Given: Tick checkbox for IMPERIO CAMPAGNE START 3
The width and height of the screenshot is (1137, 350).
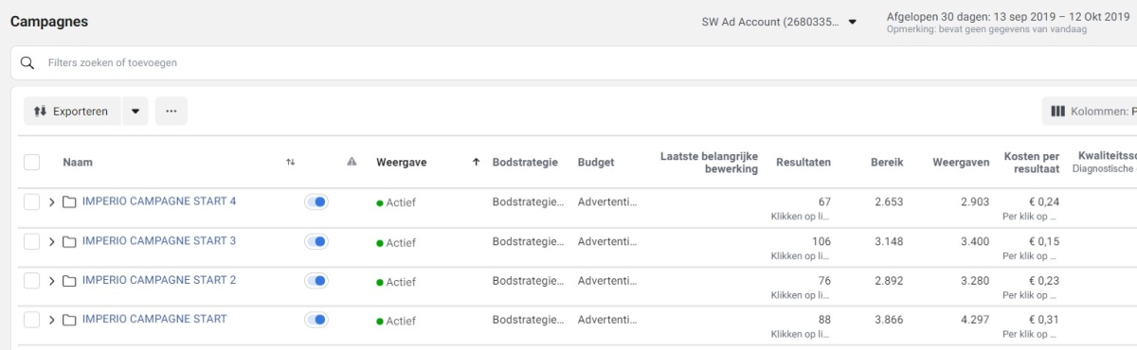Looking at the screenshot, I should 31,241.
